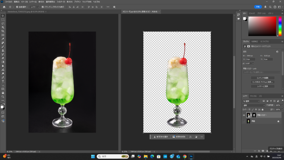Click the コンテンツを編集 button
Viewport: 284px width, 160px height.
[x=262, y=78]
